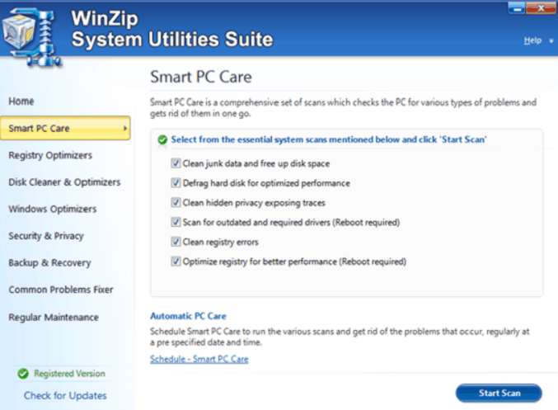
Task: Toggle Clean hidden privacy exposing traces checkbox
Action: pos(176,203)
